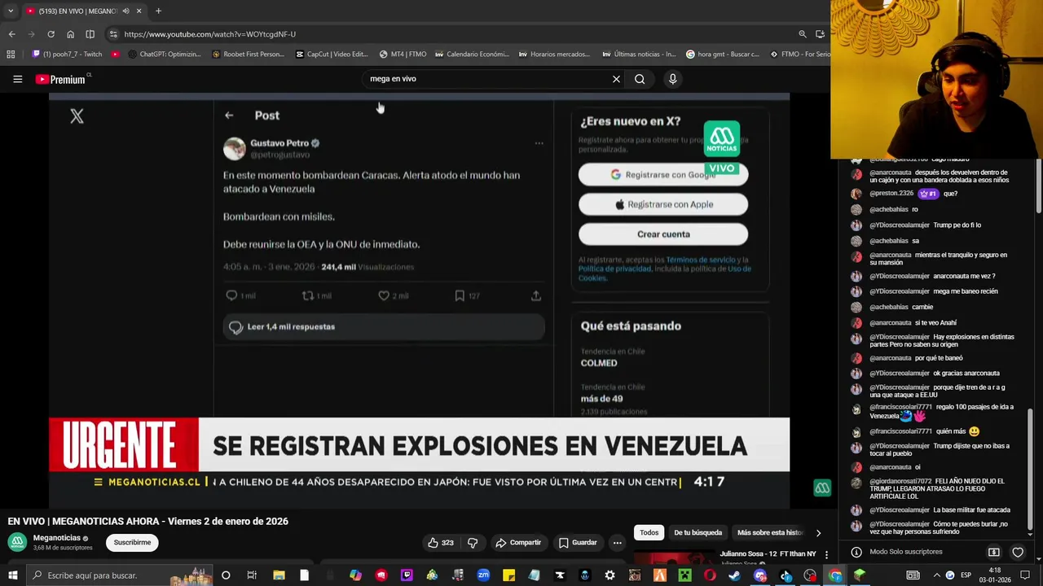Open the chat super-chat money icon

[x=993, y=552]
